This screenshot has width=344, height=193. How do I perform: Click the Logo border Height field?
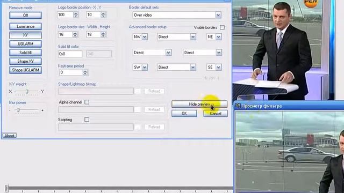(x=93, y=34)
